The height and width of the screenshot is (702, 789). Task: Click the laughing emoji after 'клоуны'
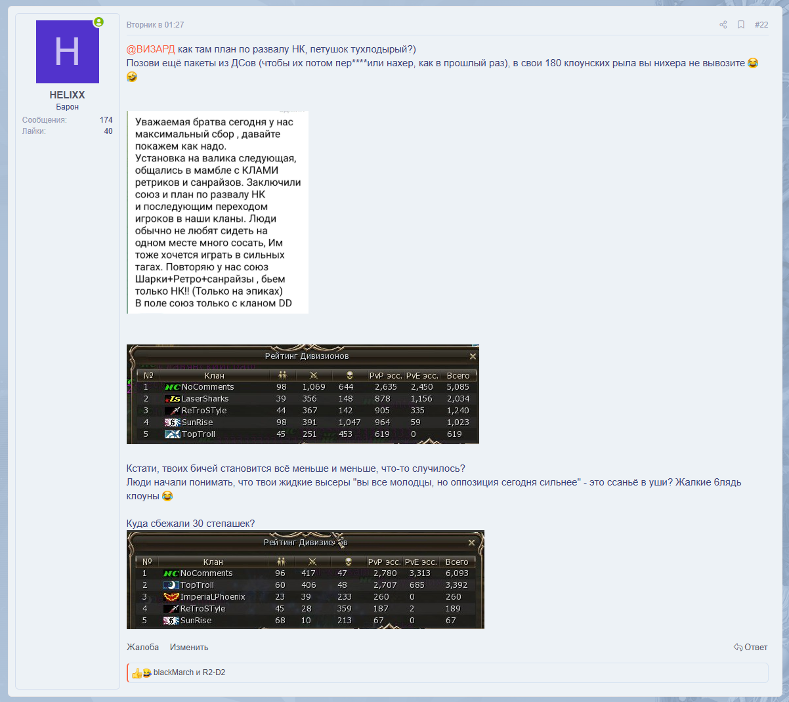coord(167,497)
